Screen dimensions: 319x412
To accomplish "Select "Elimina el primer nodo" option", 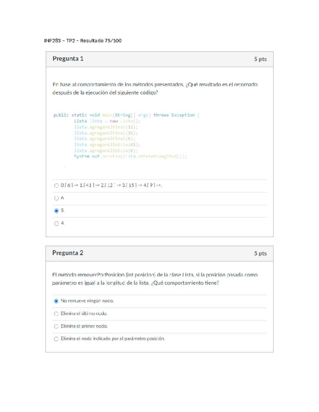I will tap(56, 326).
